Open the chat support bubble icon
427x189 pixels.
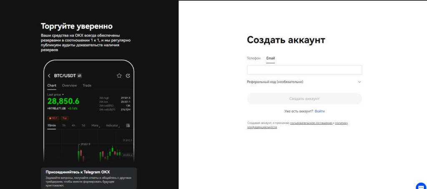(x=421, y=187)
